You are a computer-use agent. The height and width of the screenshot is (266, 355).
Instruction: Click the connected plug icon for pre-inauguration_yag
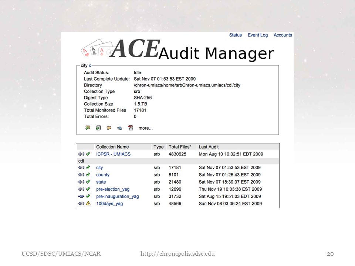pos(81,197)
